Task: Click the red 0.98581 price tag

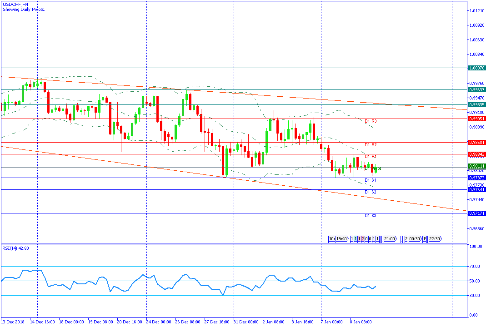Action: click(477, 143)
